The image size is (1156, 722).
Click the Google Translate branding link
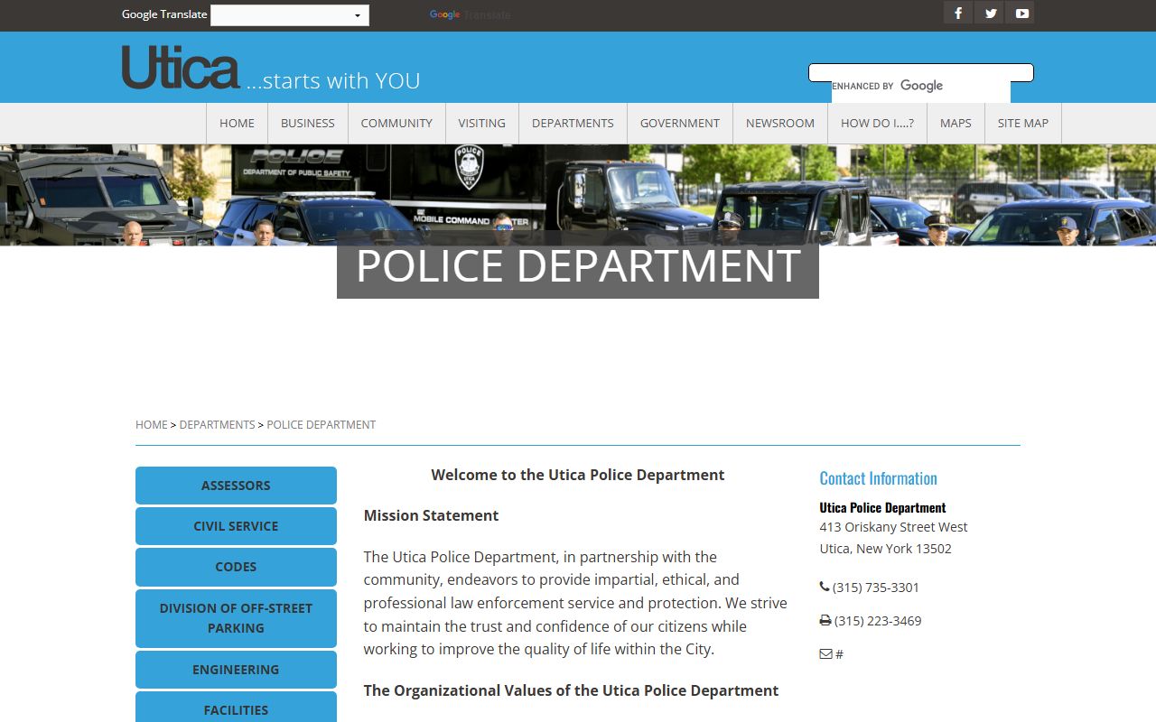(470, 14)
